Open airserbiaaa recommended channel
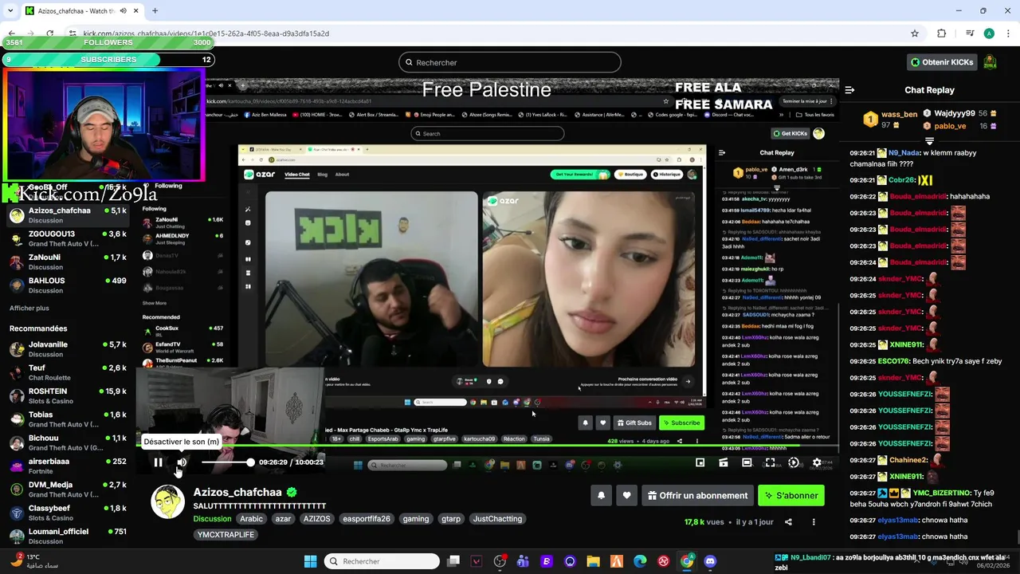 68,466
